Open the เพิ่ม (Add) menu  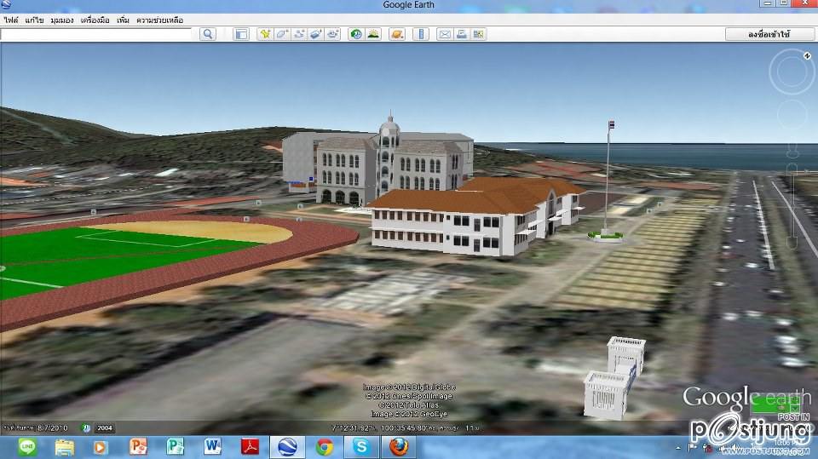[x=123, y=20]
